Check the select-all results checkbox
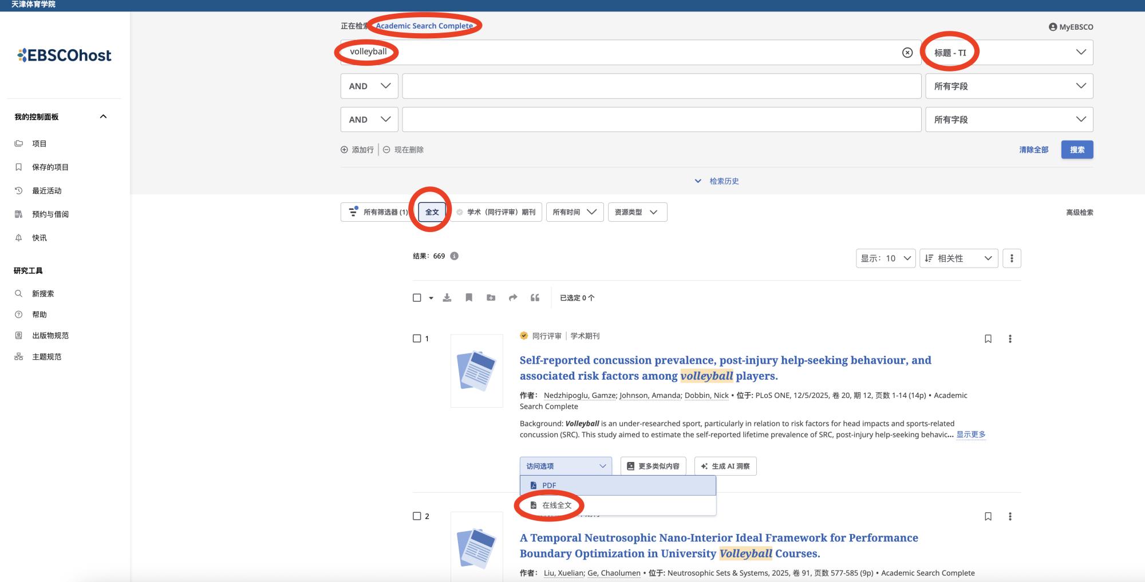 coord(417,298)
